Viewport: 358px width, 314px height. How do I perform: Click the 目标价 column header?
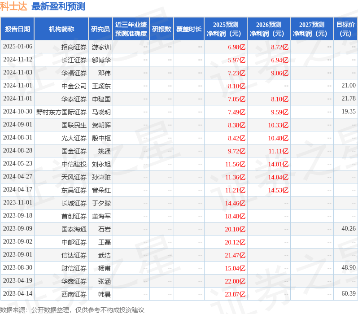click(345, 29)
